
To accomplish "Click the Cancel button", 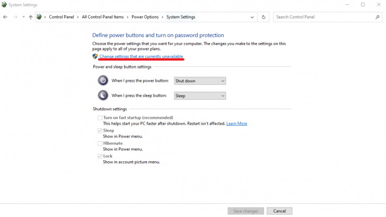I will click(x=279, y=211).
